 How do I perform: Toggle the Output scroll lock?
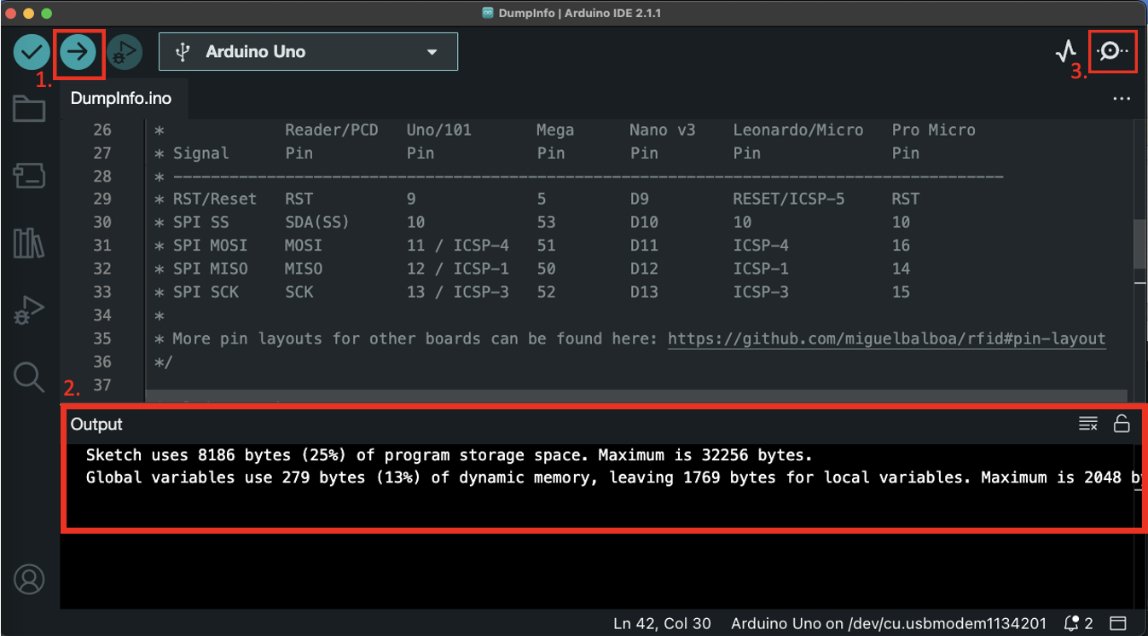[1122, 424]
